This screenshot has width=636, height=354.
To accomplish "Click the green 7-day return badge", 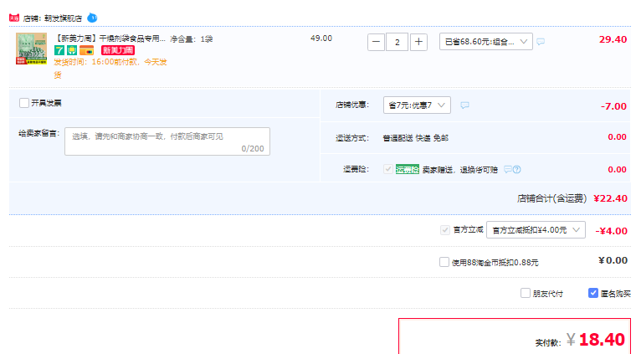I will tap(59, 50).
